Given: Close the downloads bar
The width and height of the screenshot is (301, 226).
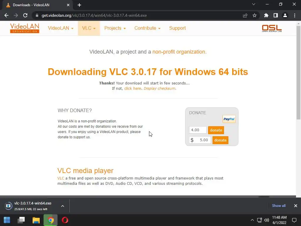Looking at the screenshot, I should coord(296,206).
